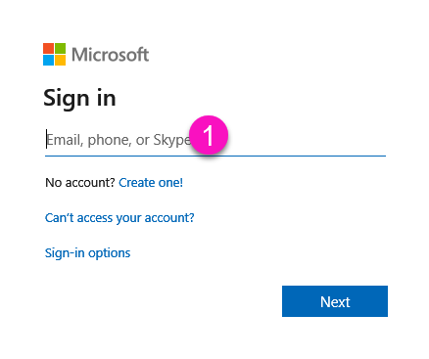Click the Microsoft four-square logo
This screenshot has height=359, width=429.
[x=54, y=54]
